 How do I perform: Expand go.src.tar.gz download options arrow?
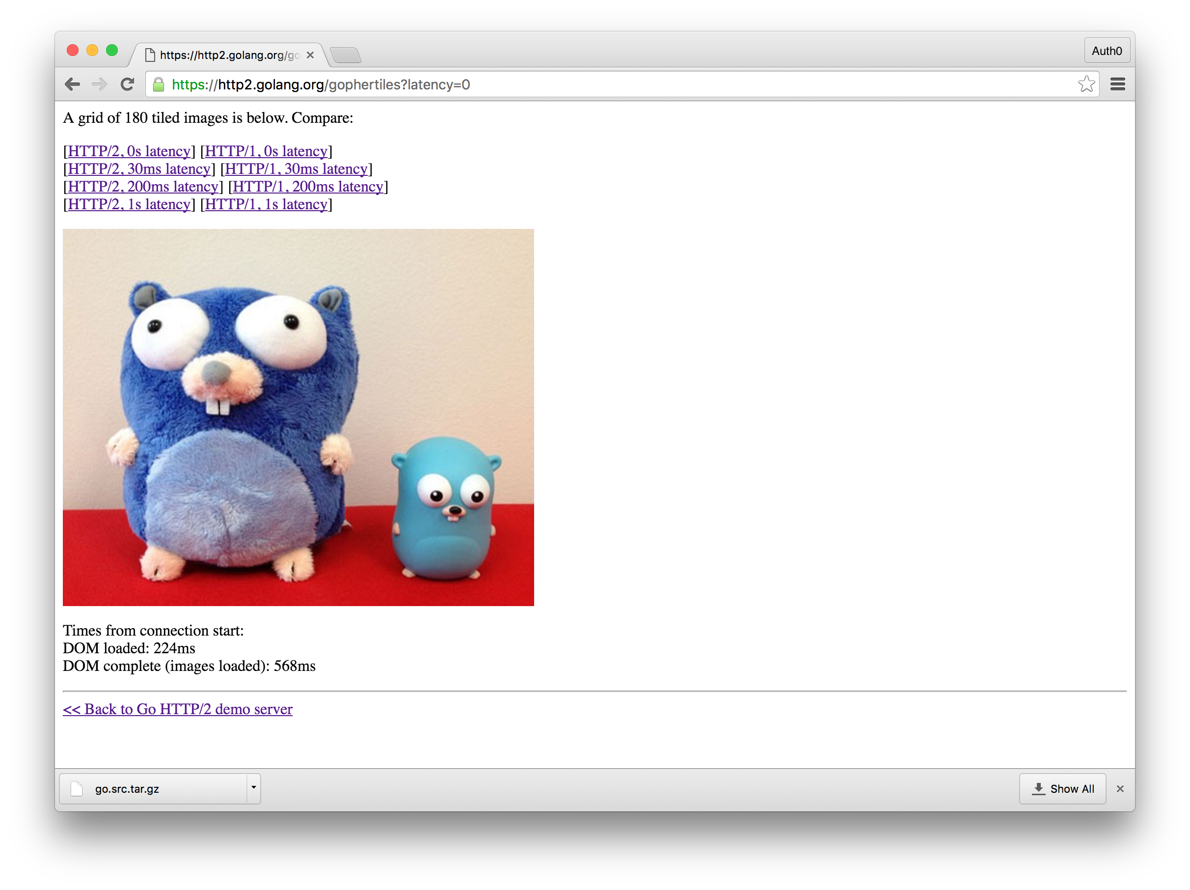pyautogui.click(x=253, y=788)
